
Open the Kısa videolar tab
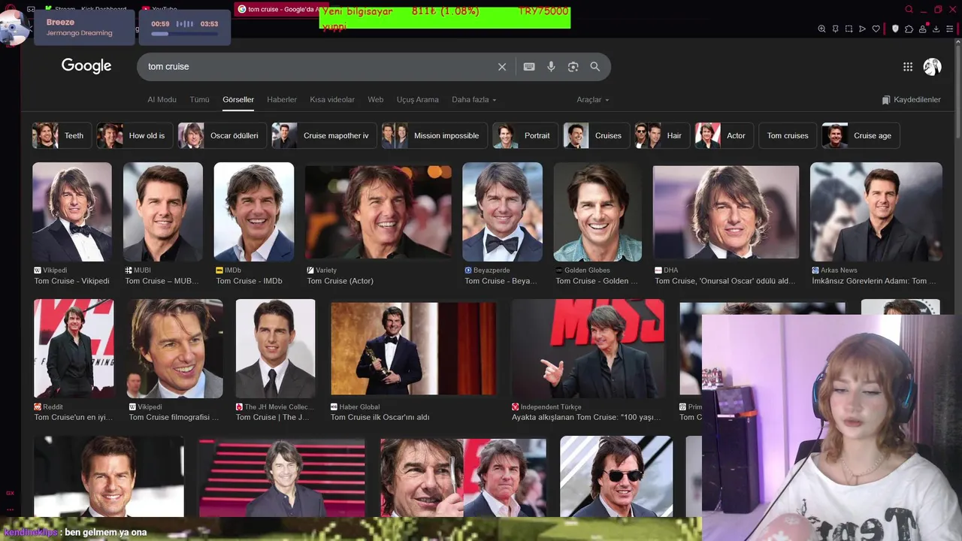click(332, 100)
